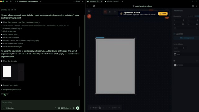Click the red circular button at canvas left

(89, 16)
